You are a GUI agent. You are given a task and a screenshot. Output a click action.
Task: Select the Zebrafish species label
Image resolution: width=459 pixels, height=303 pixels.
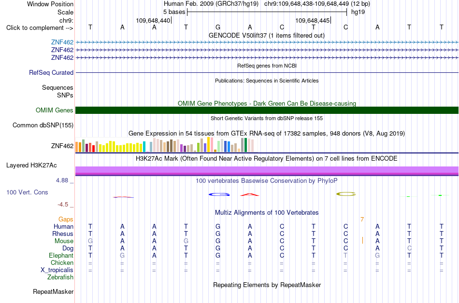click(x=60, y=277)
